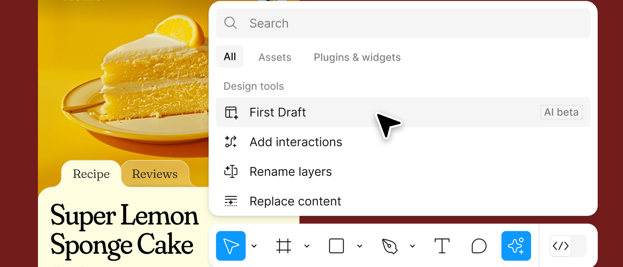Switch to the Assets tab

tap(275, 57)
